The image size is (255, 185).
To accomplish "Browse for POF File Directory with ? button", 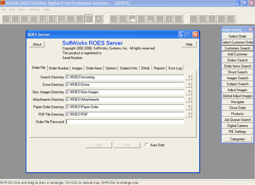I will (189, 115).
